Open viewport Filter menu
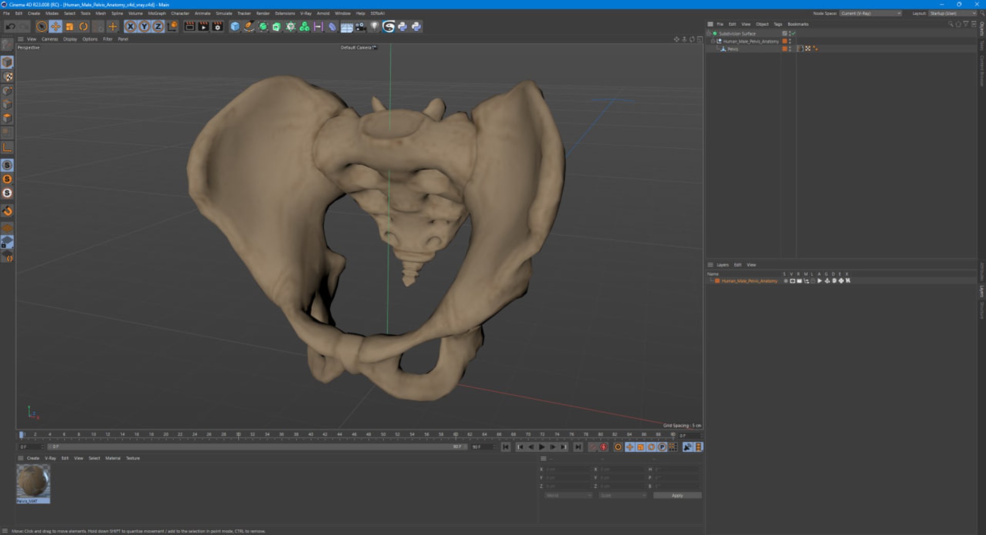Screen dimensions: 986x535 pyautogui.click(x=108, y=39)
